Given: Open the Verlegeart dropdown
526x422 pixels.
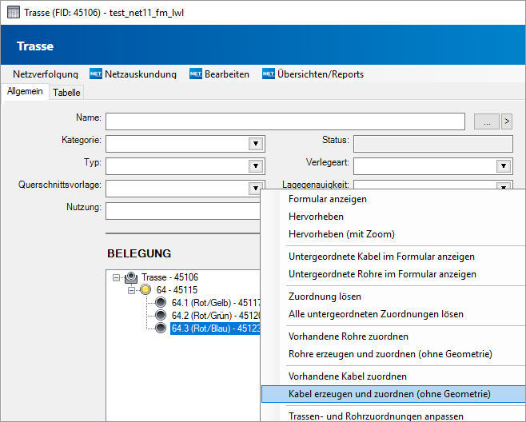Looking at the screenshot, I should click(503, 165).
